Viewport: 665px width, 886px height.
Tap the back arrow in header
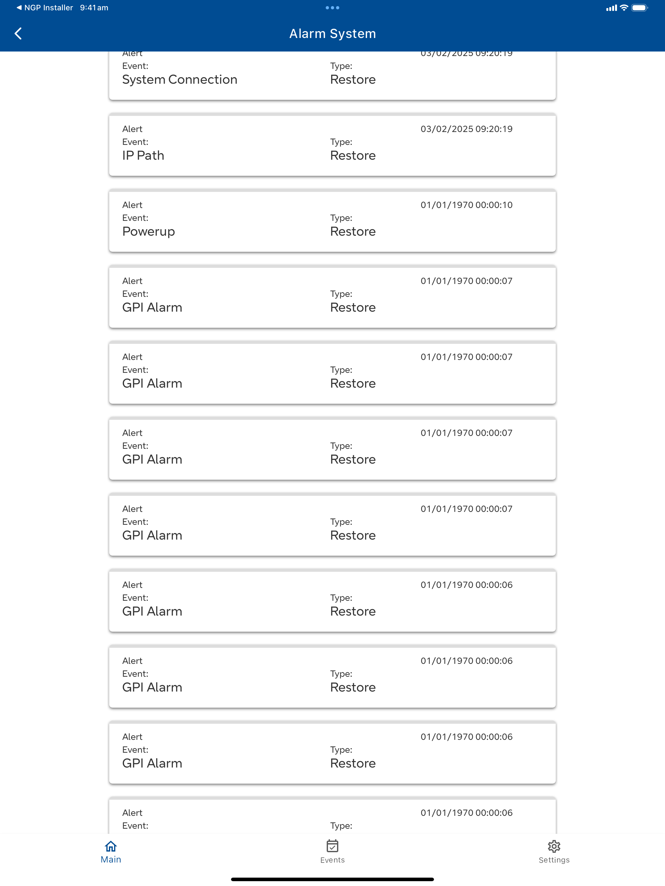coord(18,34)
